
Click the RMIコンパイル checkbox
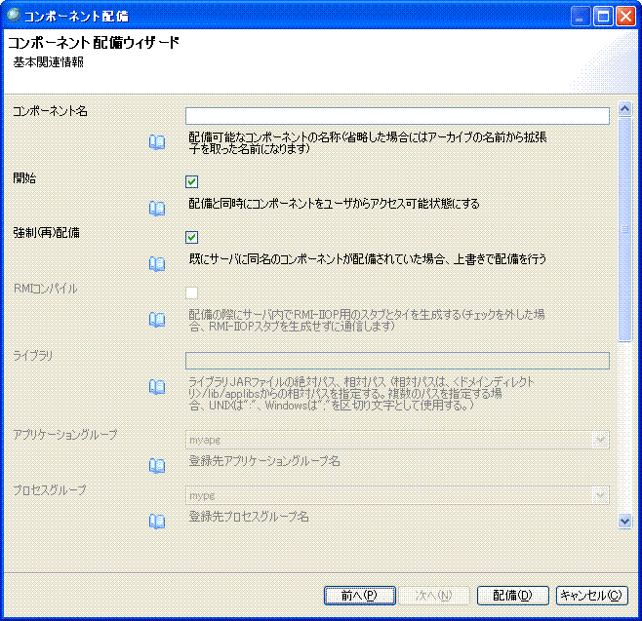(192, 292)
